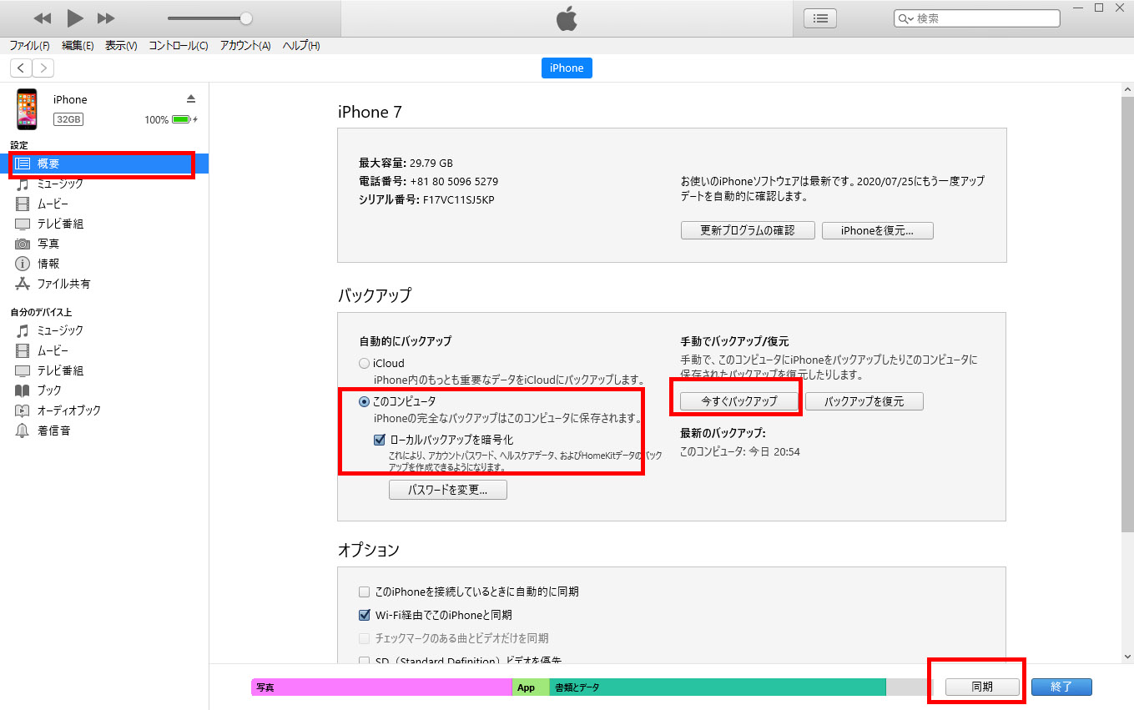Viewport: 1134px width, 710px height.
Task: Open the コントロール(C) menu
Action: pyautogui.click(x=179, y=46)
